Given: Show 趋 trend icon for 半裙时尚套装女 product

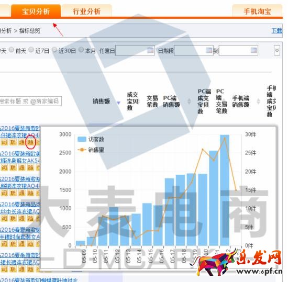Looking at the screenshot, I should click(x=30, y=244).
